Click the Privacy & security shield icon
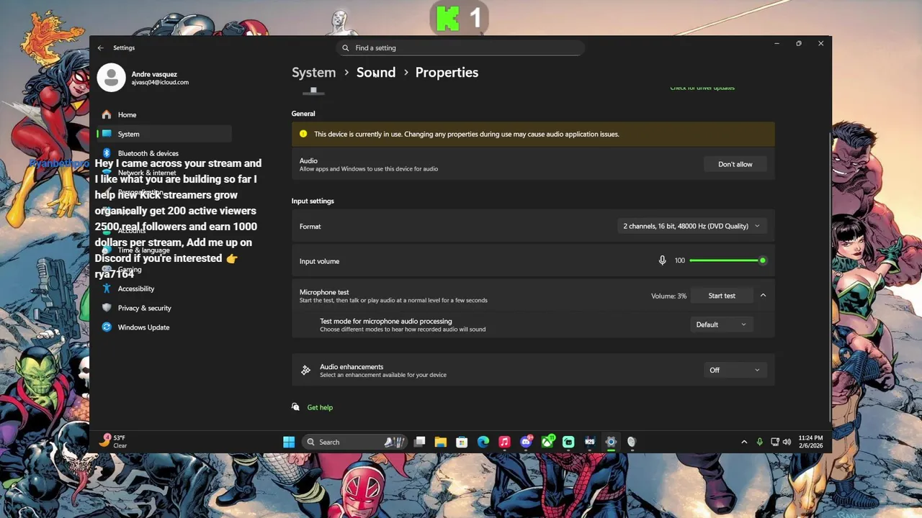 point(107,308)
